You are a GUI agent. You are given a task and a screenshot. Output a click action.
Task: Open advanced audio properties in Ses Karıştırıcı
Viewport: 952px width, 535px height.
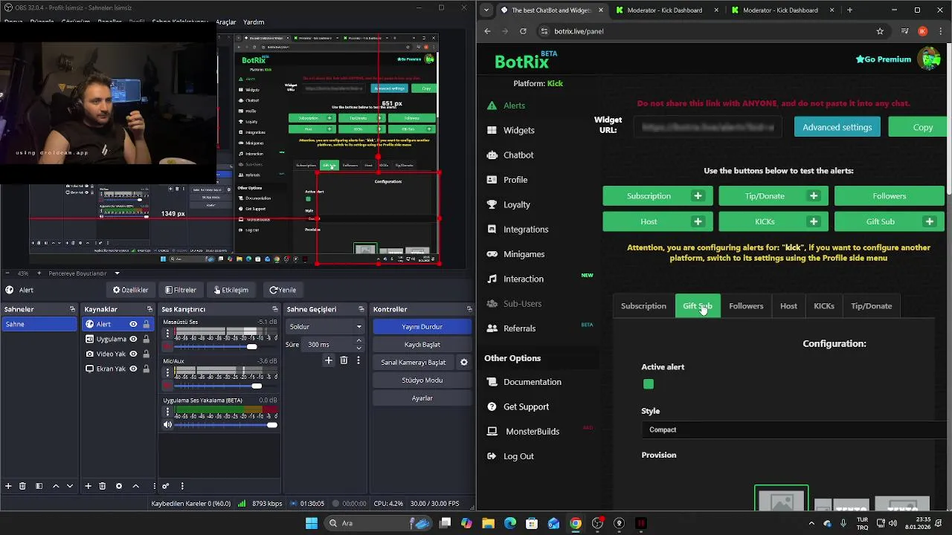pos(166,486)
